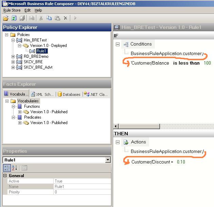
Task: Expand the RD_BREDemo policy node
Action: pos(13,56)
